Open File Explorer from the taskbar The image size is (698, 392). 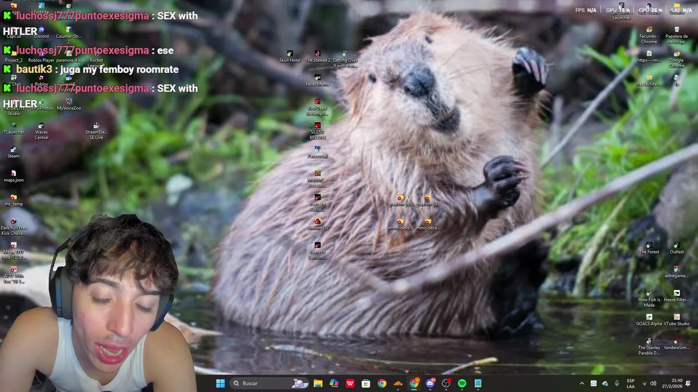(x=318, y=383)
